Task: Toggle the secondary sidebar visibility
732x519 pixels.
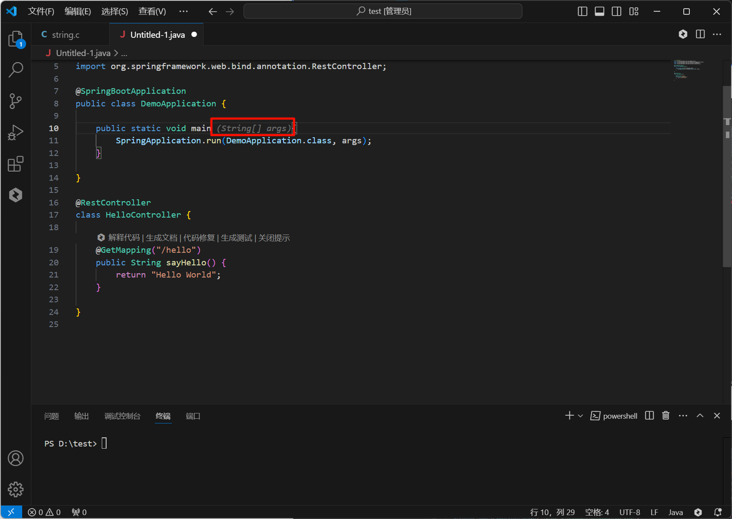Action: (x=616, y=11)
